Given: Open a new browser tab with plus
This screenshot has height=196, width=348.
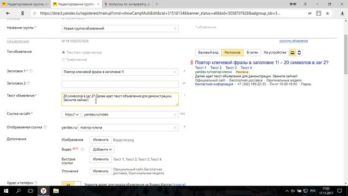Looking at the screenshot, I should (157, 4).
